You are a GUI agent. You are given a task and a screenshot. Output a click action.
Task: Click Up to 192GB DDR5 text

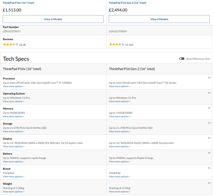[x=121, y=113]
